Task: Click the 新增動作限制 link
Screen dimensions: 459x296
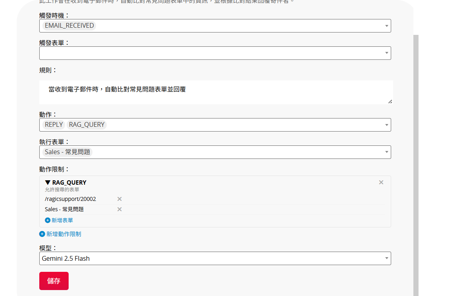Action: [x=63, y=234]
